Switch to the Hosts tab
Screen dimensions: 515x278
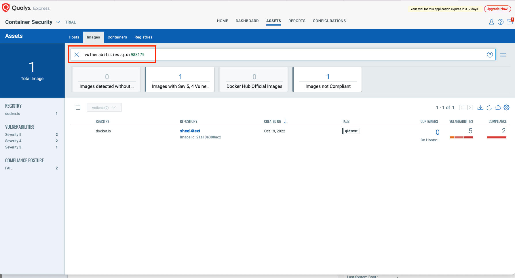[74, 37]
